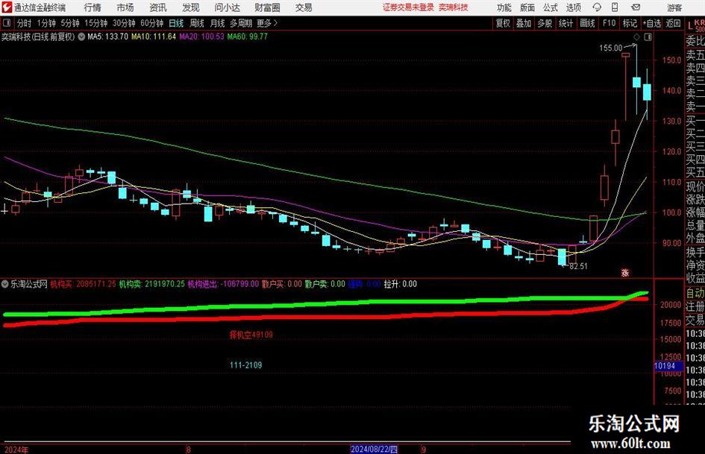
Task: Open the 发现 menu
Action: [191, 7]
